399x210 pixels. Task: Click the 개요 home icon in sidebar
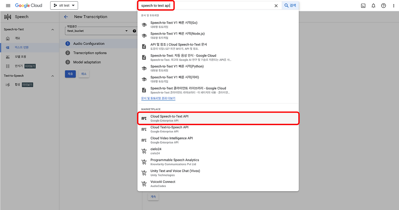(x=8, y=38)
